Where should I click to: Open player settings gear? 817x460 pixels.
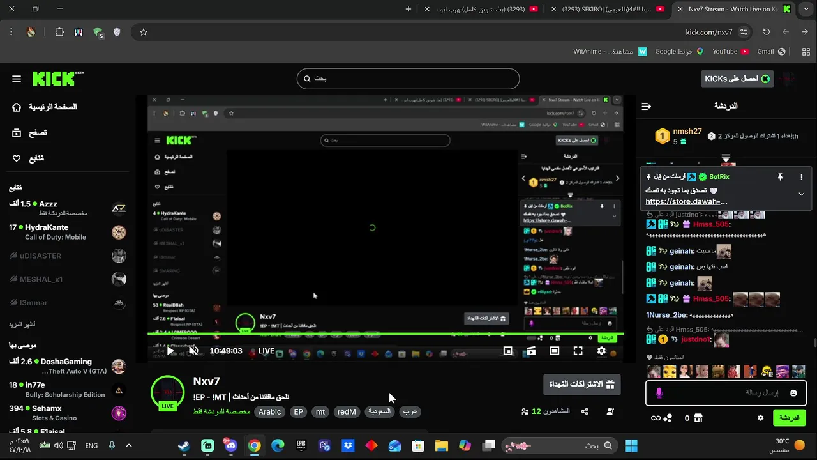pos(601,351)
